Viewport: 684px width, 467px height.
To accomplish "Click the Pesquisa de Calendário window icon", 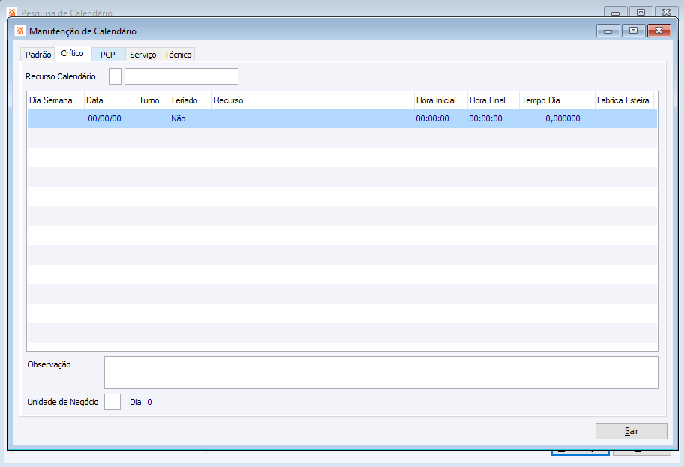I will [x=12, y=13].
